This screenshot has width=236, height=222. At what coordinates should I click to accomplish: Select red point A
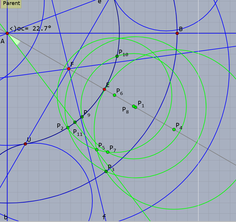click(x=7, y=33)
